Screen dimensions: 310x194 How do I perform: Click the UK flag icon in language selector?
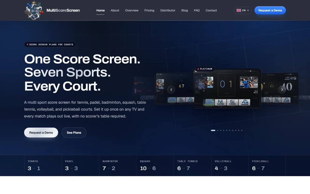pyautogui.click(x=239, y=10)
